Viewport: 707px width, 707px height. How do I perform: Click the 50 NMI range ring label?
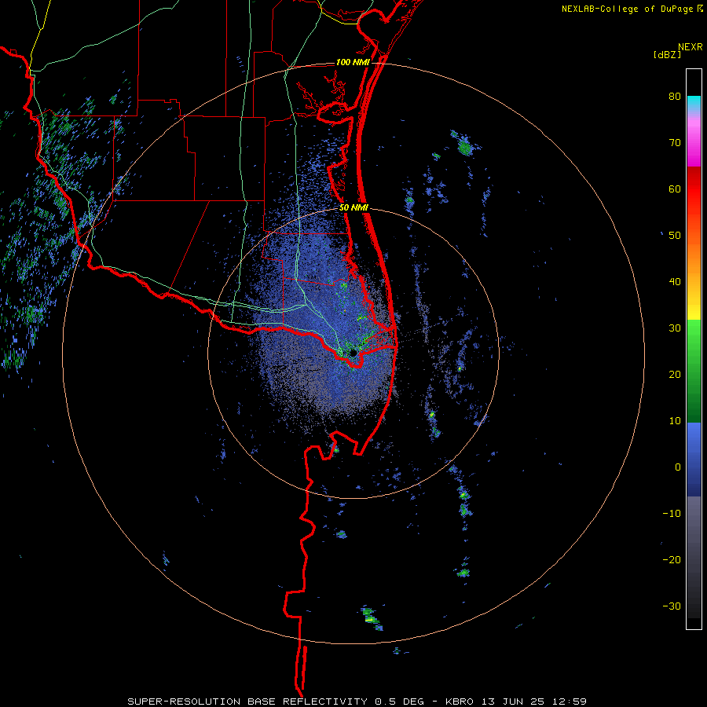click(353, 208)
